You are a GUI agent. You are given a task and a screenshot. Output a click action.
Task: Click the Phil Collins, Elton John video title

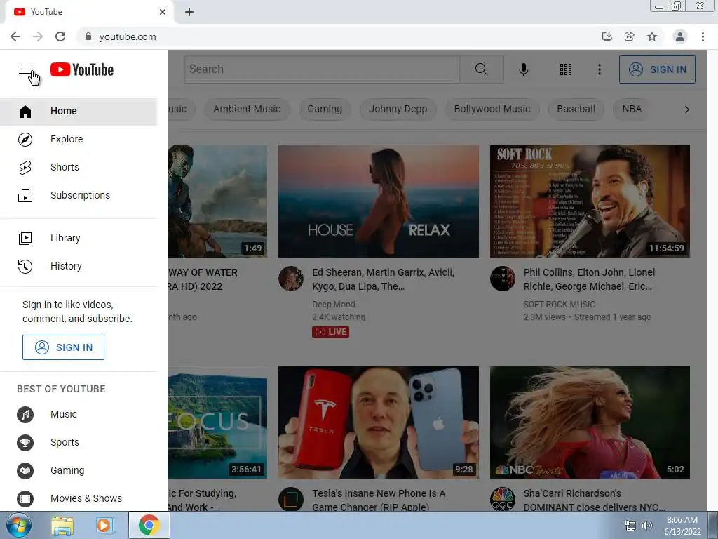click(x=589, y=279)
